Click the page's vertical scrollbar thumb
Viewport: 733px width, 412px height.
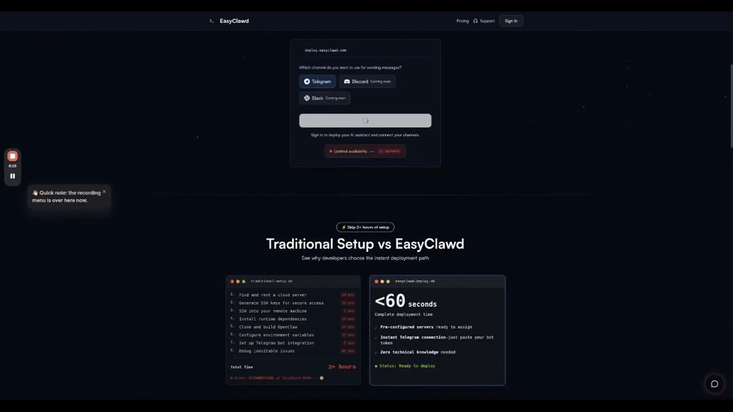click(x=731, y=107)
